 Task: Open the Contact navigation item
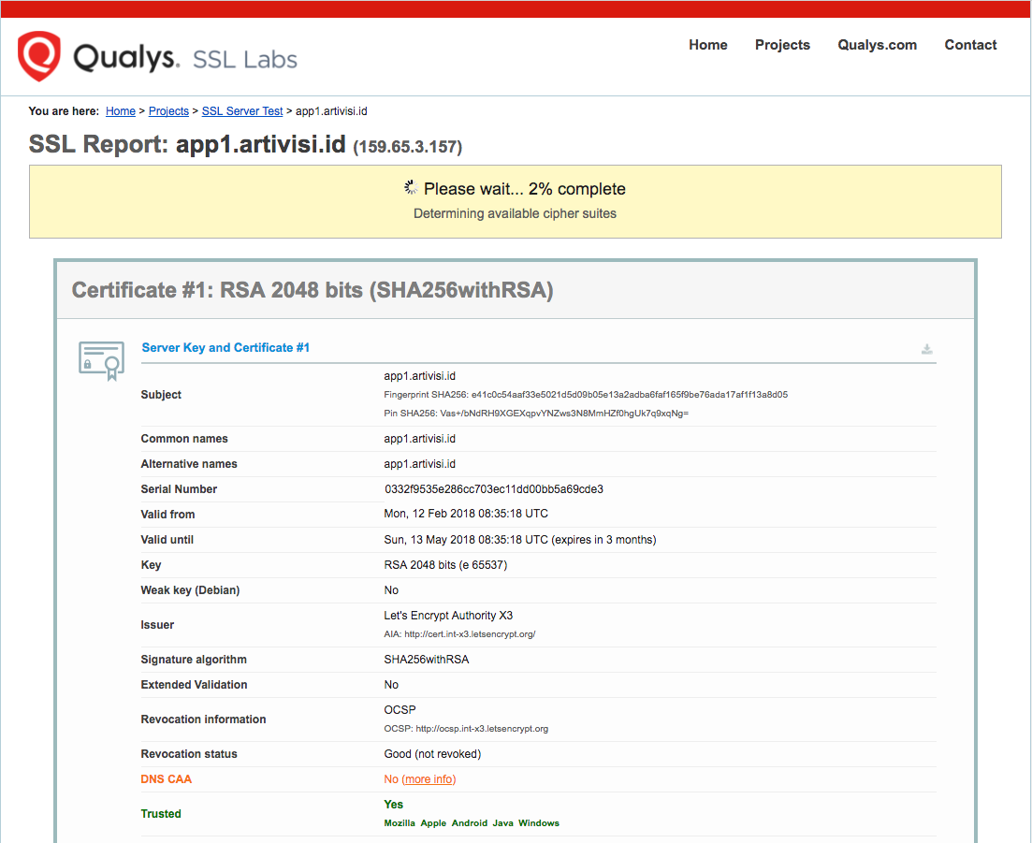pos(971,45)
